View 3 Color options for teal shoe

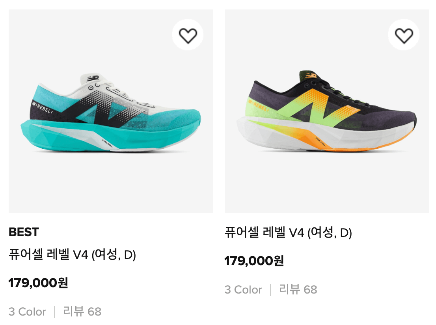[x=27, y=312]
